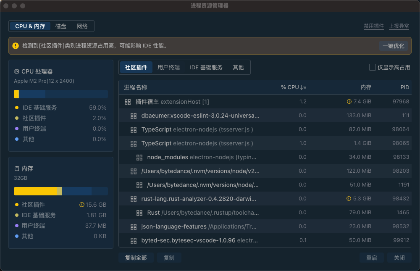Click the 插件宿主 extensionHost process icon
420x271 pixels.
(x=128, y=102)
